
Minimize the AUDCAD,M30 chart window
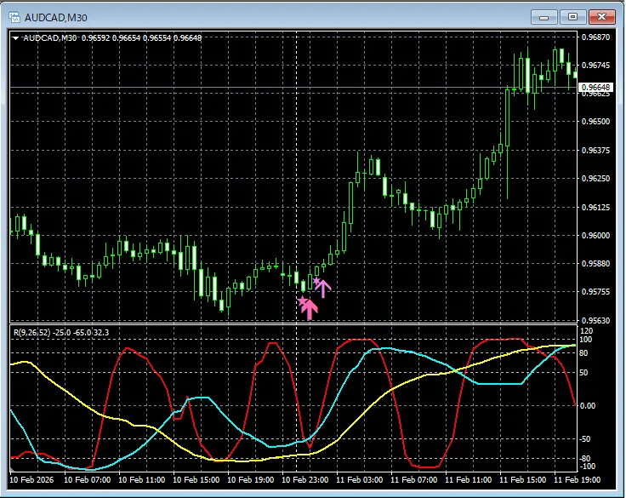[544, 16]
